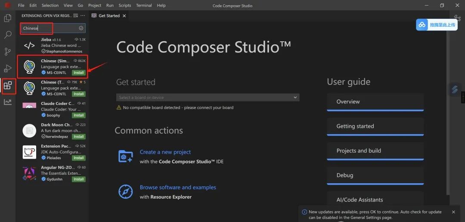Image resolution: width=465 pixels, height=222 pixels.
Task: Click the Dark Moon extension icon
Action: pyautogui.click(x=29, y=131)
